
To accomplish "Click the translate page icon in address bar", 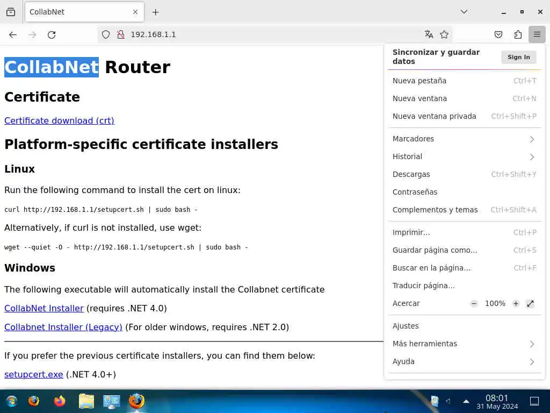I will point(429,34).
